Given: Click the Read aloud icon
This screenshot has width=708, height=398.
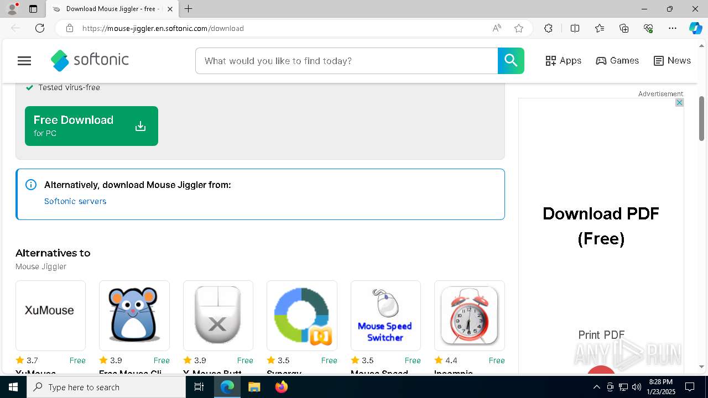Looking at the screenshot, I should coord(497,28).
